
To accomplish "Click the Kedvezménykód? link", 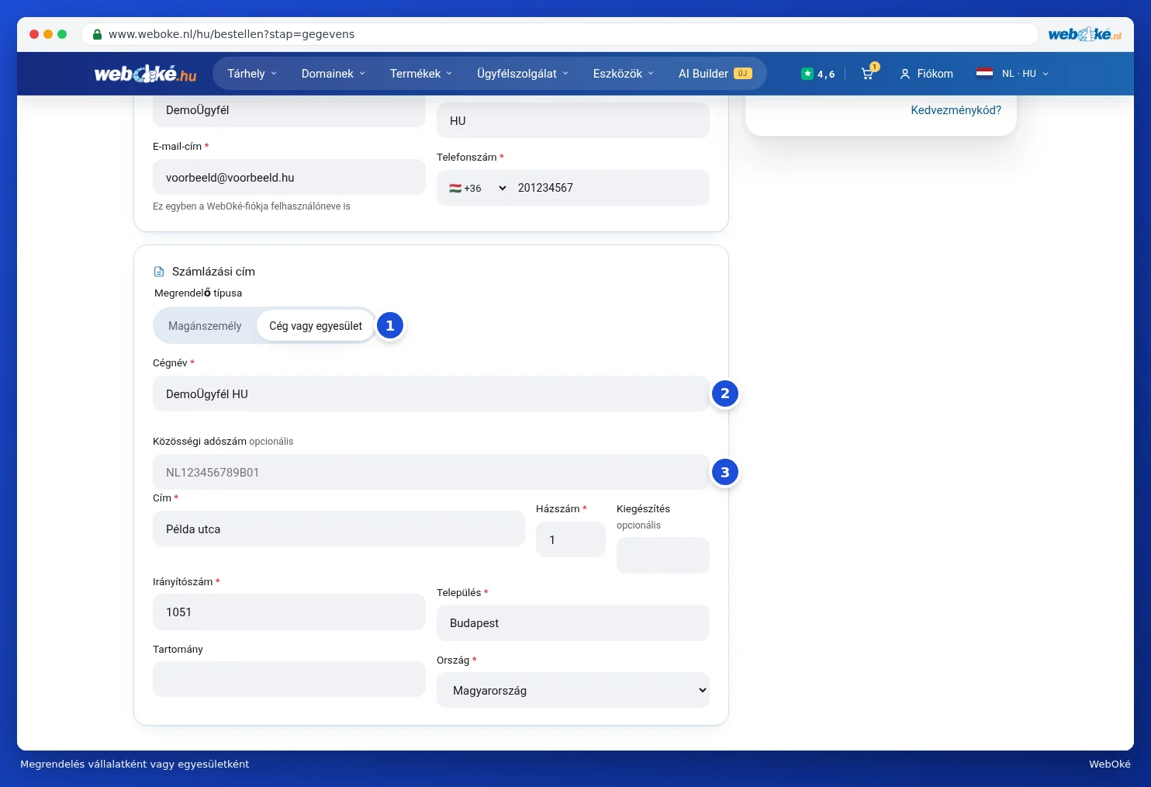I will pyautogui.click(x=956, y=110).
